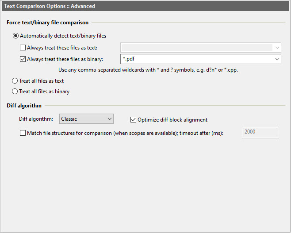Expand the binary wildcards dropdown arrow

point(277,59)
